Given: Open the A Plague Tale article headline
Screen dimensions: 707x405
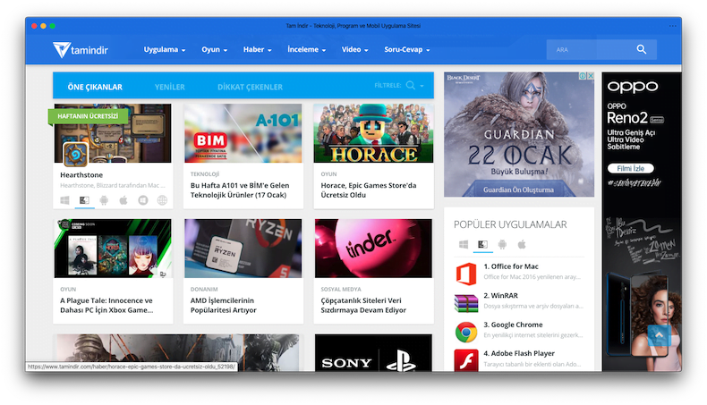Looking at the screenshot, I should point(106,306).
